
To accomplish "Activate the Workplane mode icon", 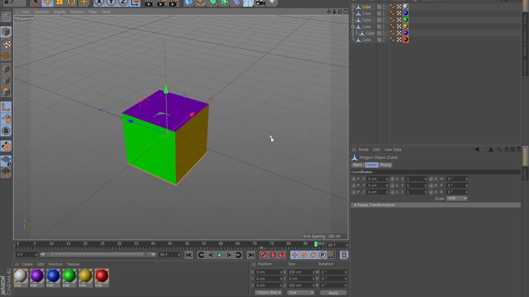I will pyautogui.click(x=6, y=56).
